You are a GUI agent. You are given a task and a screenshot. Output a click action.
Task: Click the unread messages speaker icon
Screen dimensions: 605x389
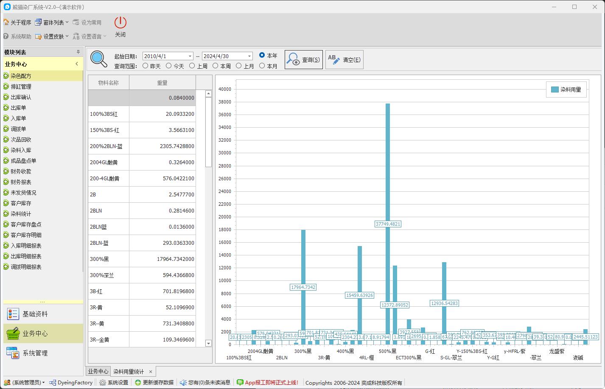pos(183,382)
